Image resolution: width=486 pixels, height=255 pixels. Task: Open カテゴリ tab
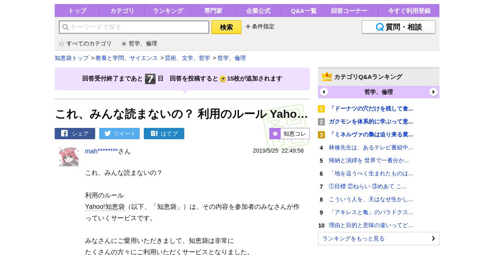122,11
